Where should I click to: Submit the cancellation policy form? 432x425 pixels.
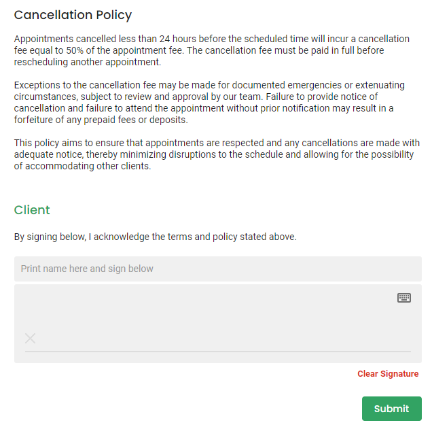point(392,409)
